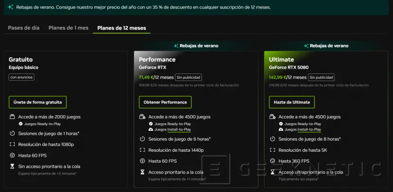Click the Install-to-Play cloud icon in the Performance plan

pos(151,129)
